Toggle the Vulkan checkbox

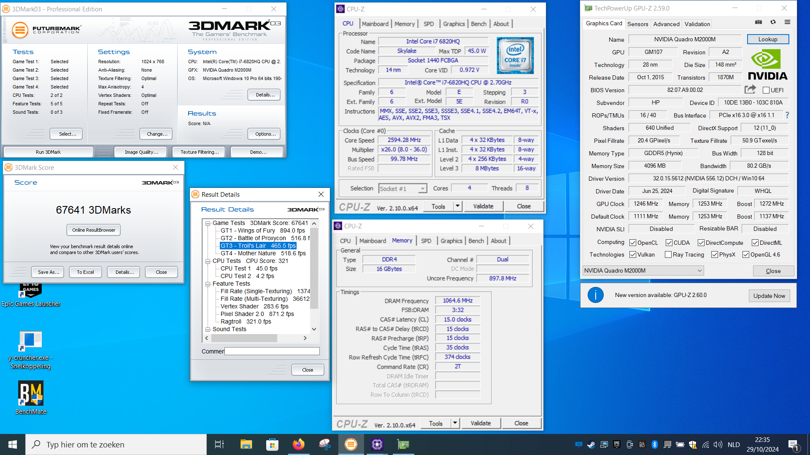tap(633, 254)
